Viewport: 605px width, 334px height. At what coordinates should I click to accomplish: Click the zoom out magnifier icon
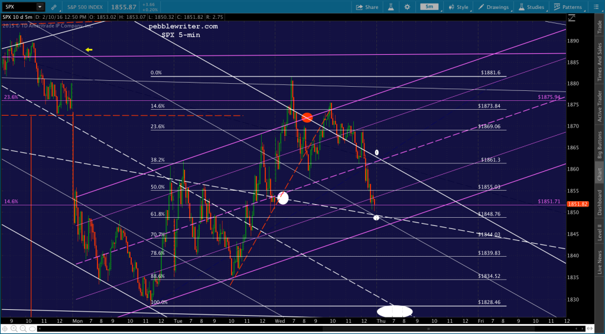[x=22, y=329]
